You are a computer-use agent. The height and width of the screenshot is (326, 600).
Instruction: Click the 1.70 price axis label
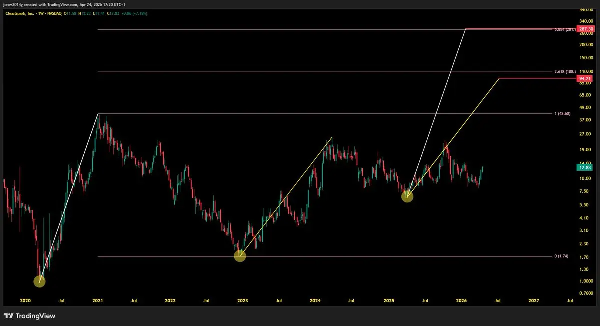tap(583, 257)
